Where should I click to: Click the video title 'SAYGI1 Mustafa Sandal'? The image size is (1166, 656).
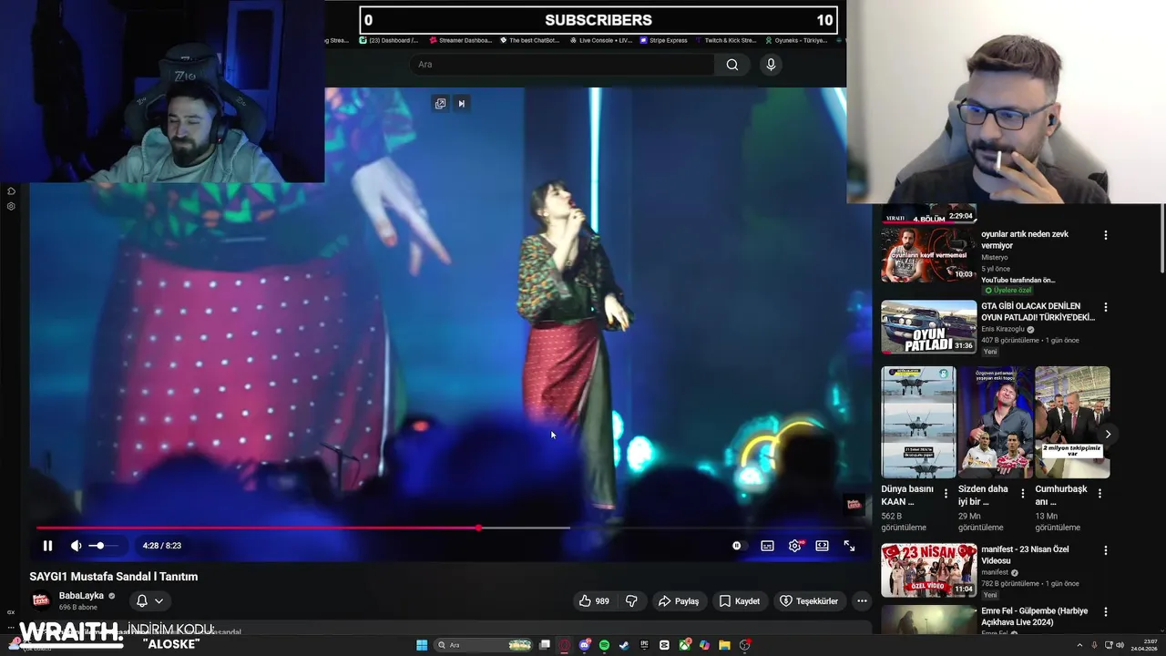(113, 577)
